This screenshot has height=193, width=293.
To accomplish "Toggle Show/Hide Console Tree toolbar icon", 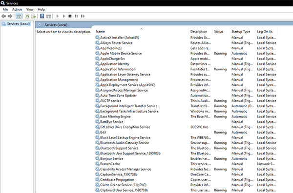I will pos(19,16).
